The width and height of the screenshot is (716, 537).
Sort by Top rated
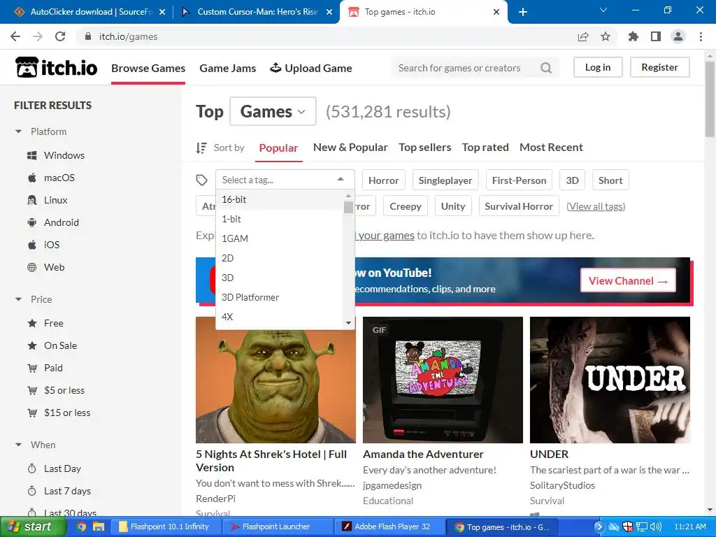coord(485,148)
